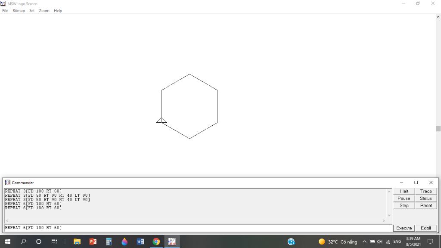Image resolution: width=441 pixels, height=248 pixels.
Task: Click the MSWLogo Screen title bar icon
Action: point(3,3)
